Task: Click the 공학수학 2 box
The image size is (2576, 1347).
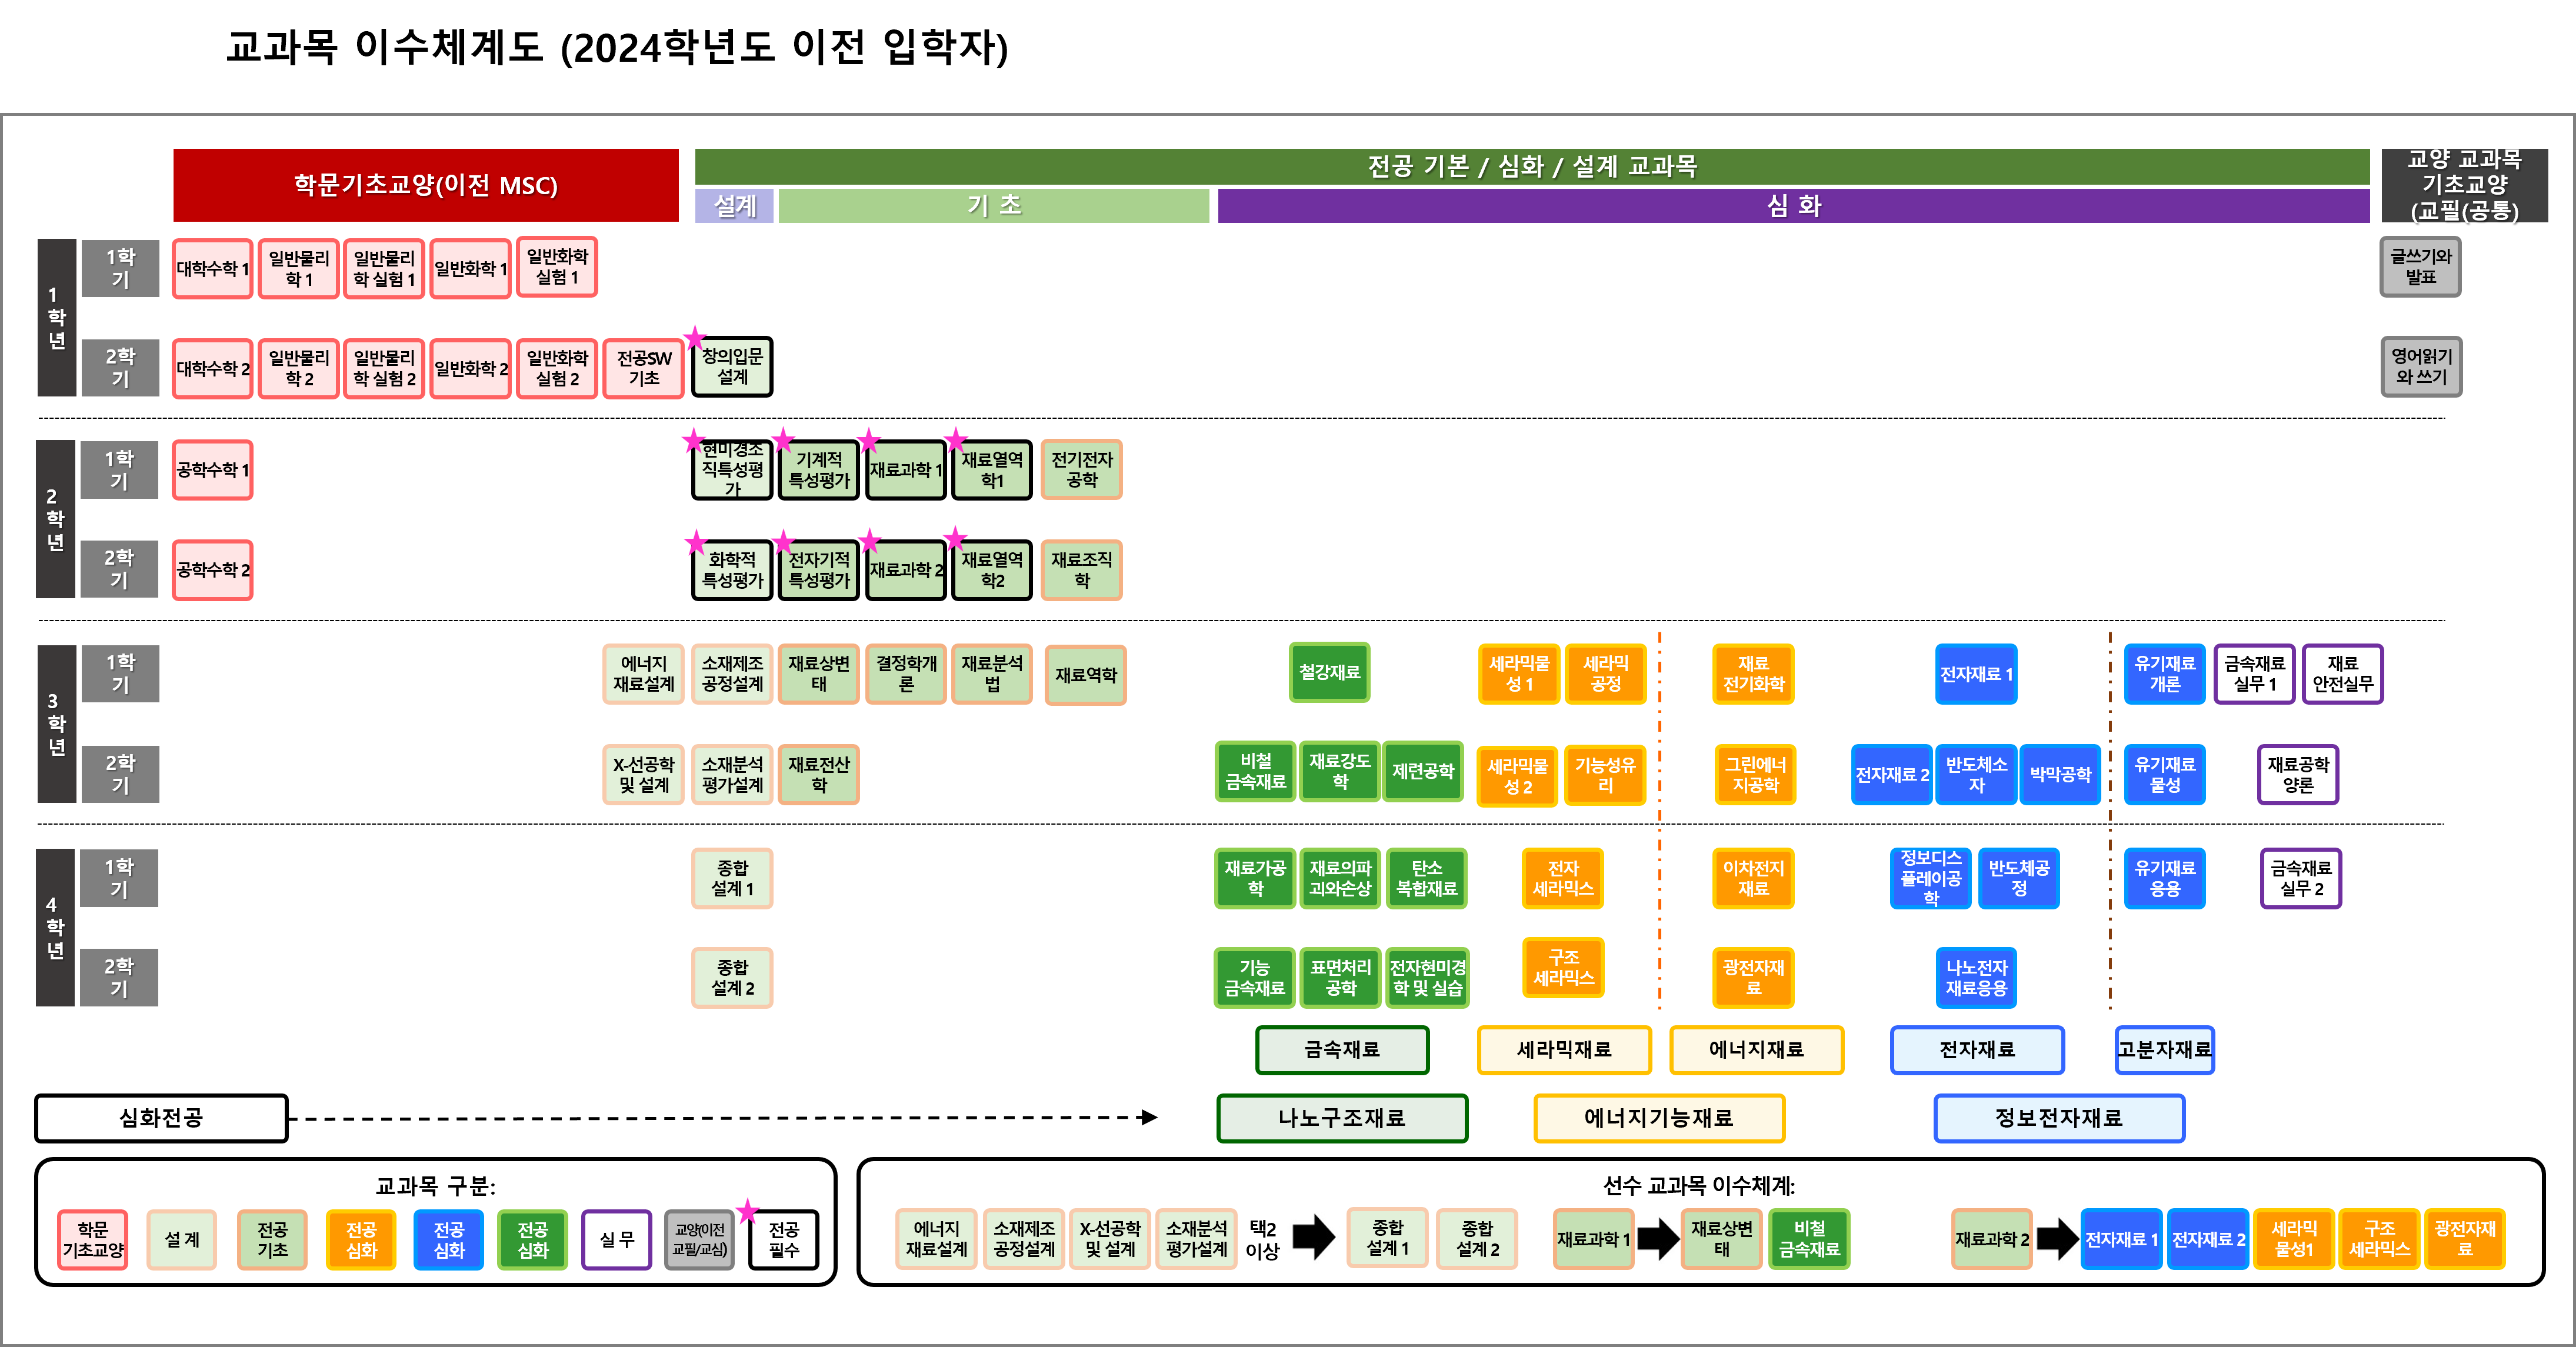Action: click(212, 570)
